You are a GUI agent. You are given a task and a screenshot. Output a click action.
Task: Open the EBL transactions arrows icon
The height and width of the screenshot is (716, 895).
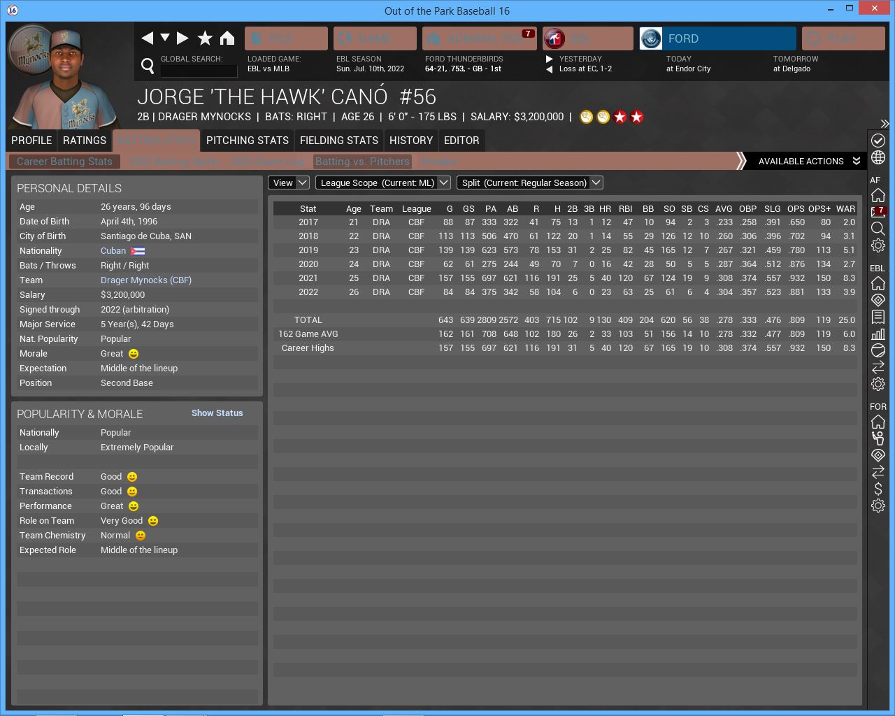[878, 367]
